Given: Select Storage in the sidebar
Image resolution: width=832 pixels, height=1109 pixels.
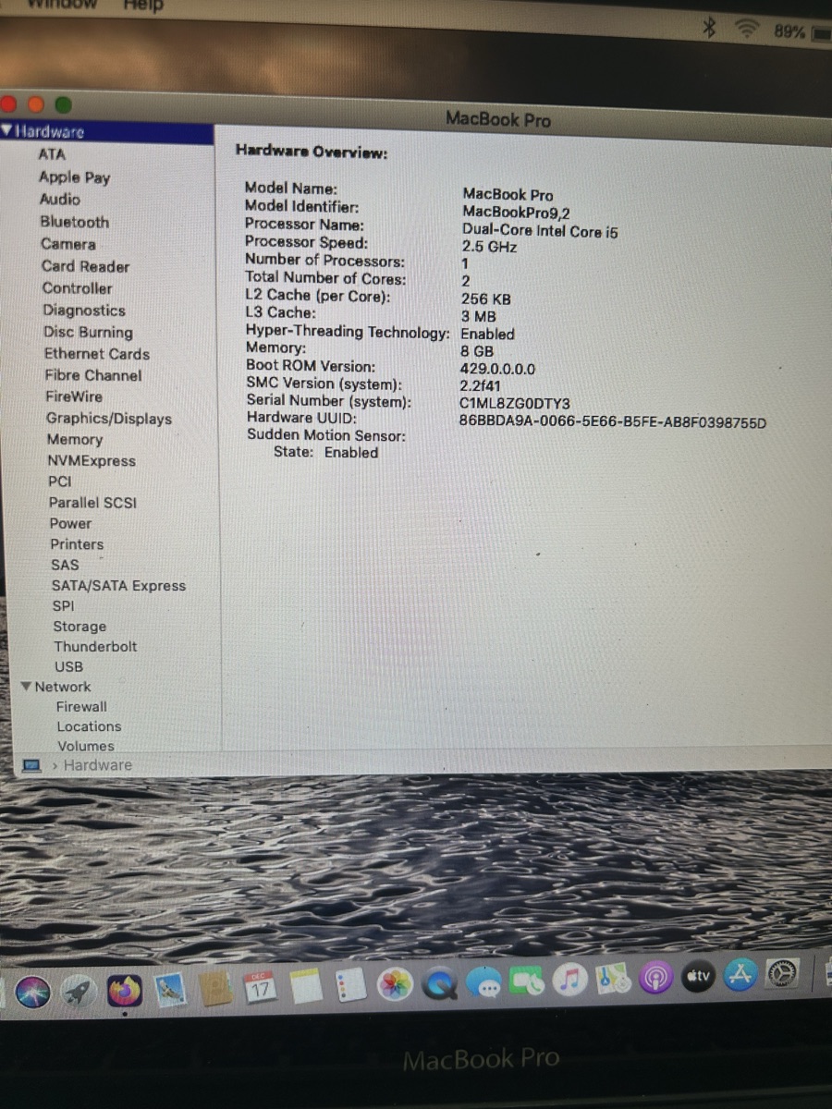Looking at the screenshot, I should pos(80,627).
